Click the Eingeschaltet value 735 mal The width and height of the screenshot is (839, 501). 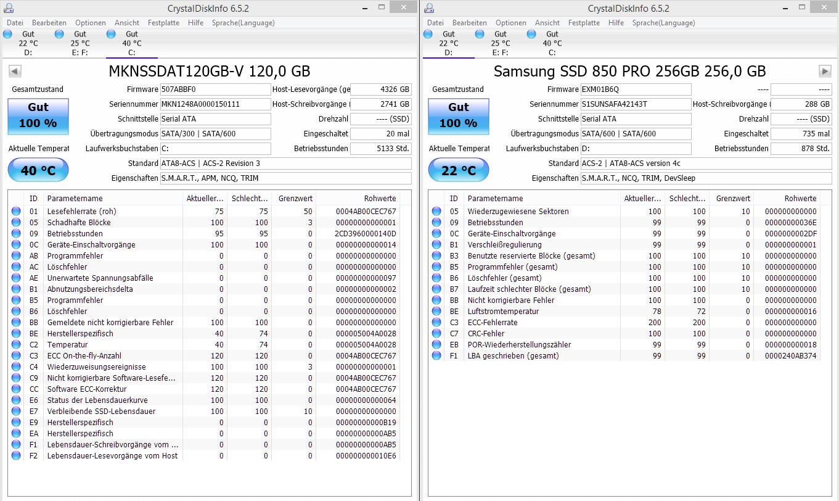[801, 134]
